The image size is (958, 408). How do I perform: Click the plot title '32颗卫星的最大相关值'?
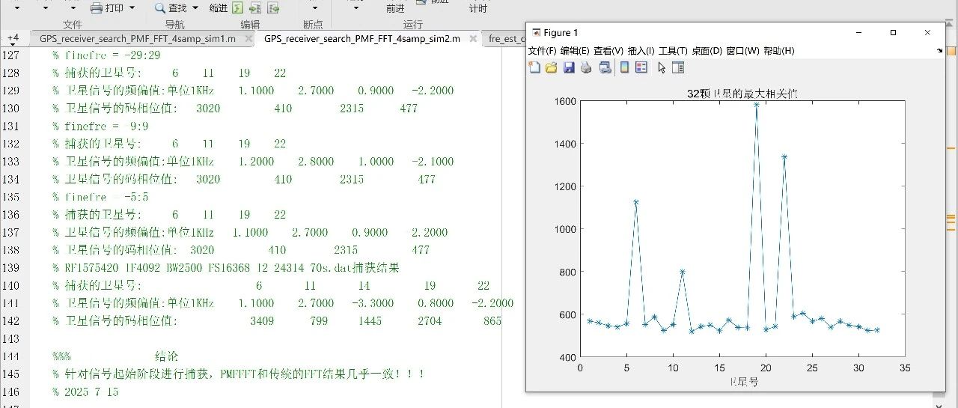coord(742,94)
